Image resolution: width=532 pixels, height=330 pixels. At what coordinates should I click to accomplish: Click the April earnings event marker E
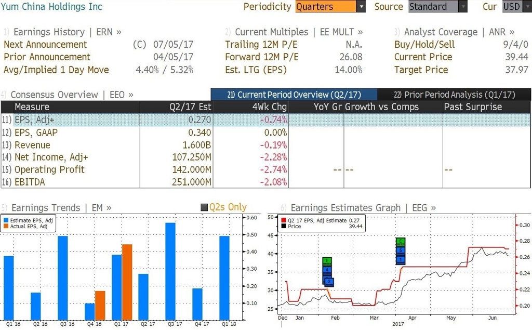pyautogui.click(x=401, y=241)
